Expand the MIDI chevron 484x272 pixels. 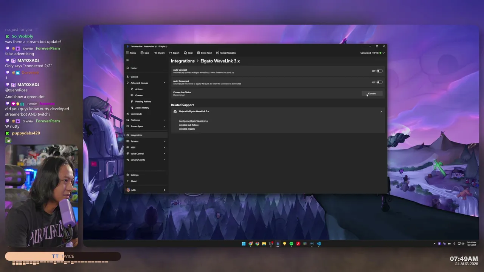164,147
